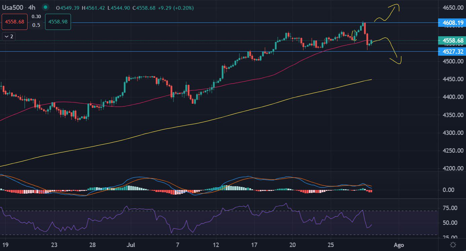Click the green buy price 4558.98 button

tap(58, 21)
